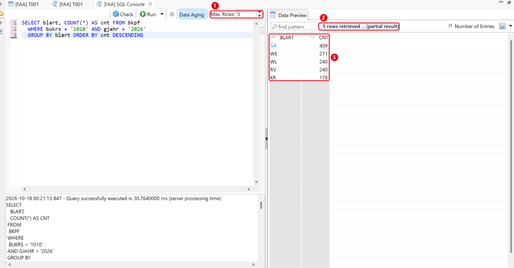Click the 409 count cell

tap(315, 46)
